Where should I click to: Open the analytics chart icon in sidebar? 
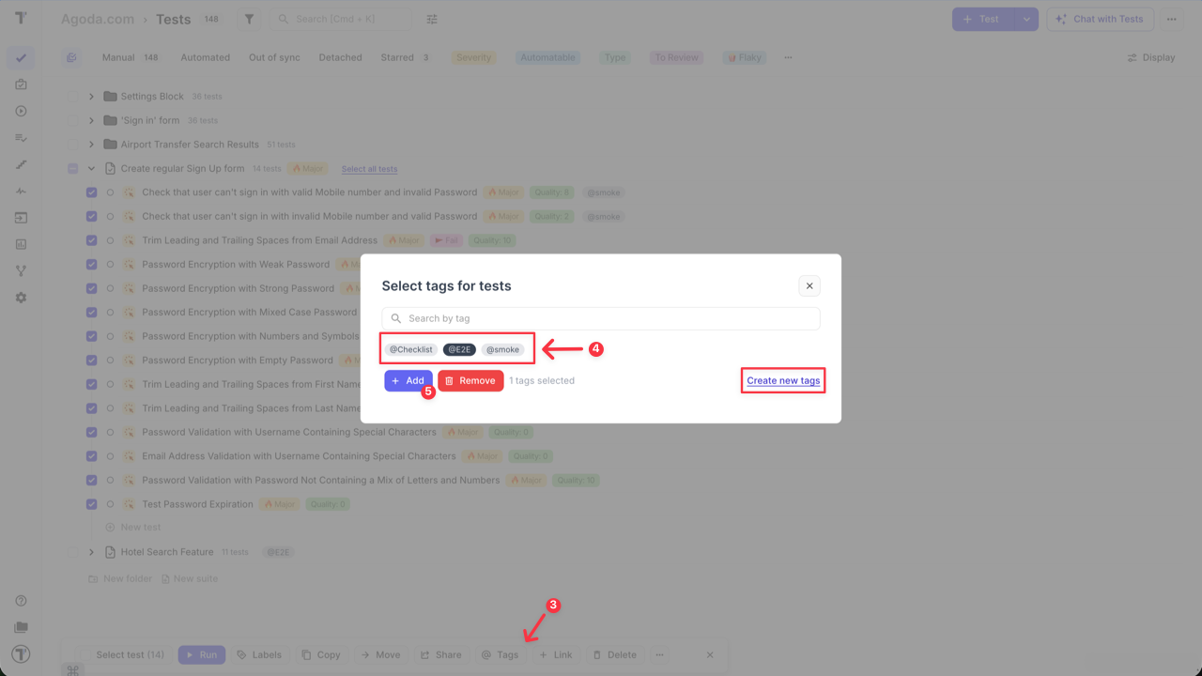click(21, 243)
